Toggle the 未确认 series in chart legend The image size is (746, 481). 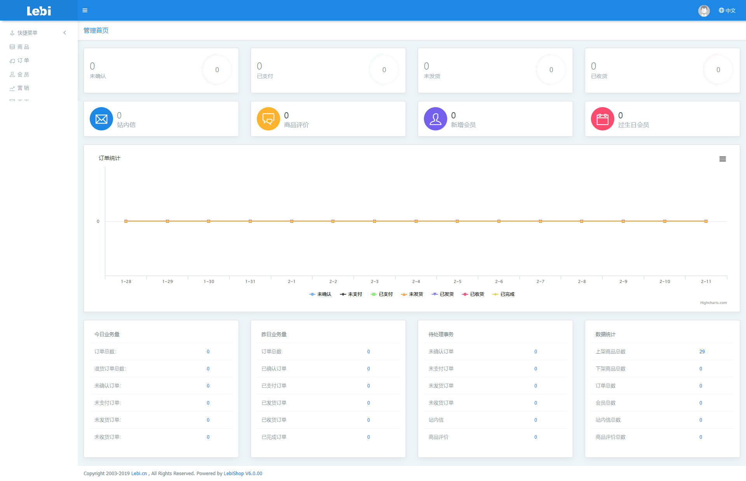(x=324, y=294)
